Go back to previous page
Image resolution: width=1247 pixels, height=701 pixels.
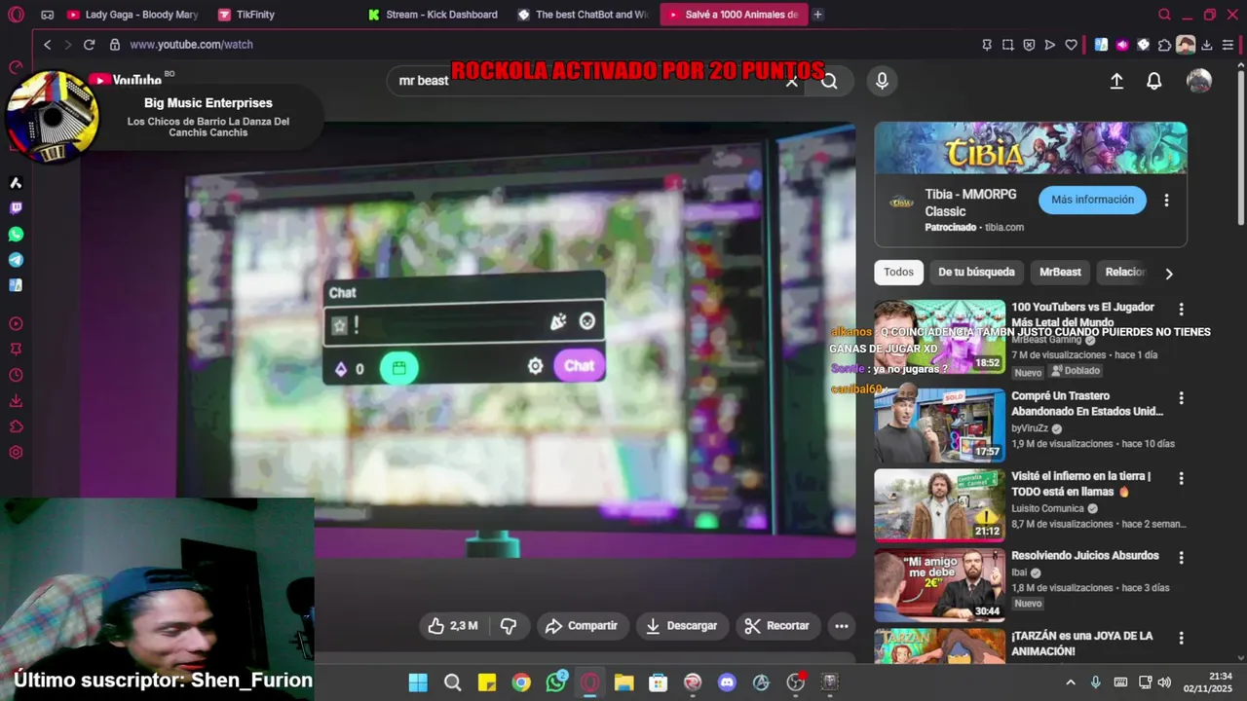click(x=47, y=45)
